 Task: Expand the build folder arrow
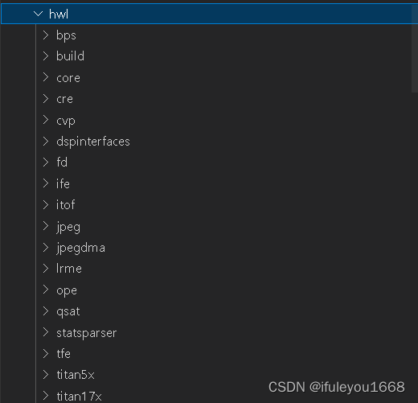pyautogui.click(x=46, y=56)
